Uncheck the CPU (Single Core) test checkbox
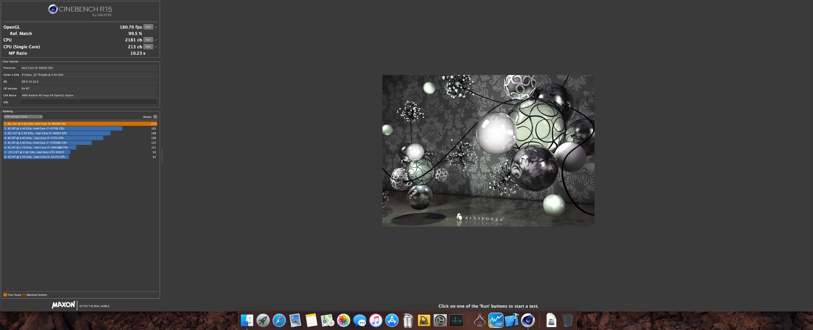 [156, 47]
